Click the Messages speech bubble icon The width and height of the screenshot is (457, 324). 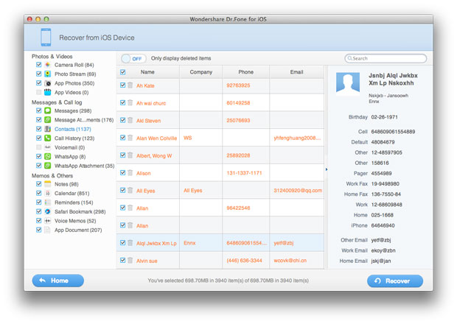47,110
